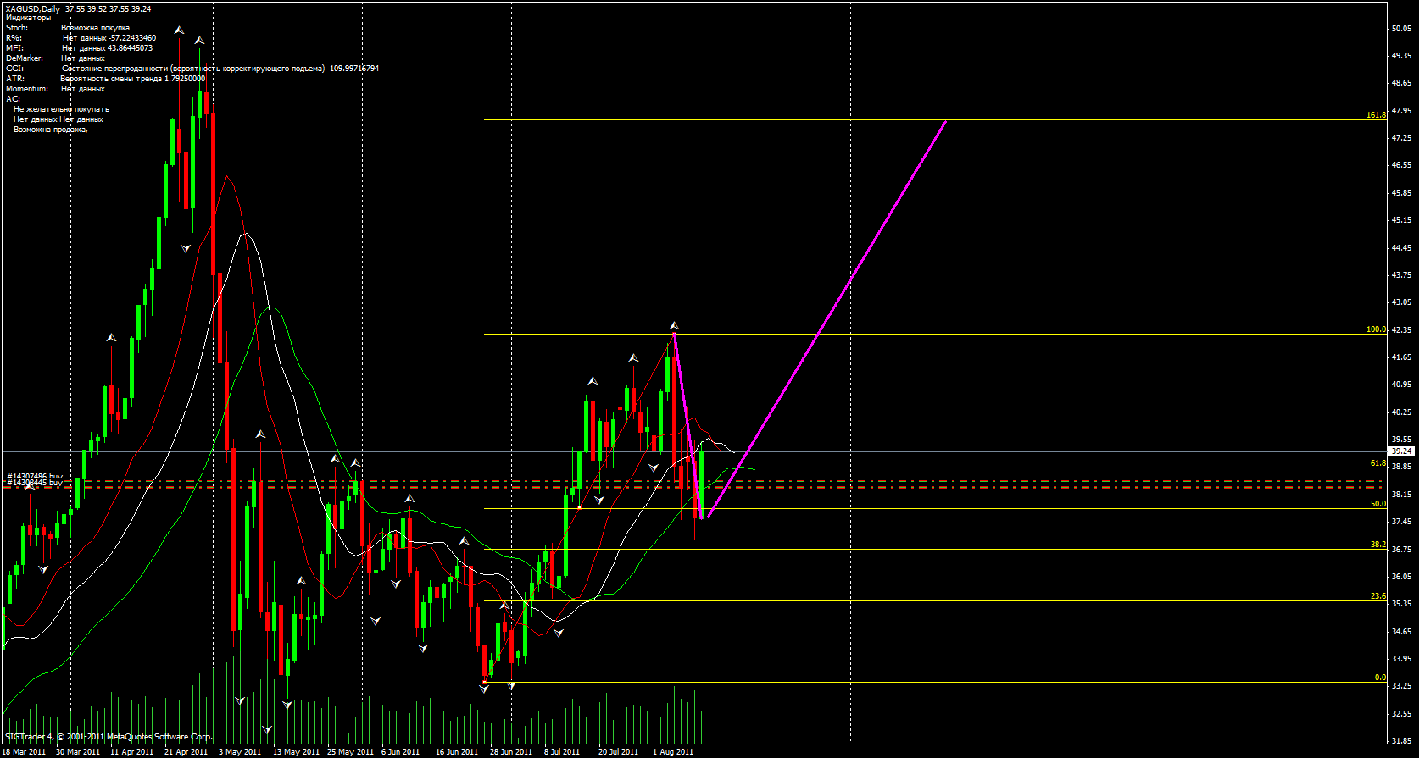Image resolution: width=1419 pixels, height=758 pixels.
Task: Select the Fibonacci 38.2 level label
Action: click(x=1378, y=545)
